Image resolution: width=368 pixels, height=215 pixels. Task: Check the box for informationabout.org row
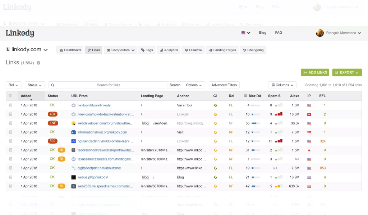10,132
